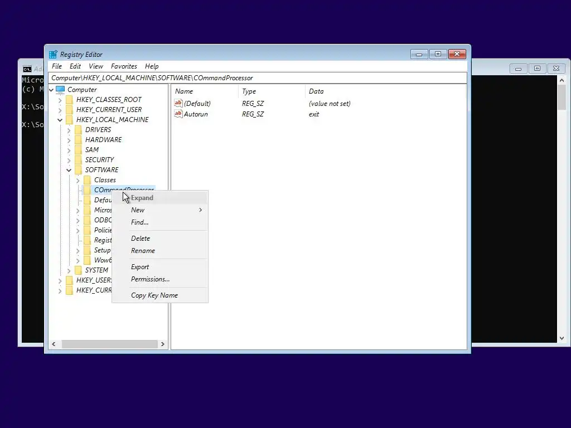Click the SECURITY folder icon
Image resolution: width=571 pixels, height=428 pixels.
click(78, 160)
